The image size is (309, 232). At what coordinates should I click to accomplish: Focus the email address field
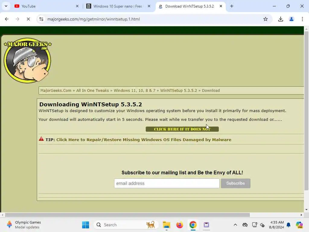pos(167,183)
